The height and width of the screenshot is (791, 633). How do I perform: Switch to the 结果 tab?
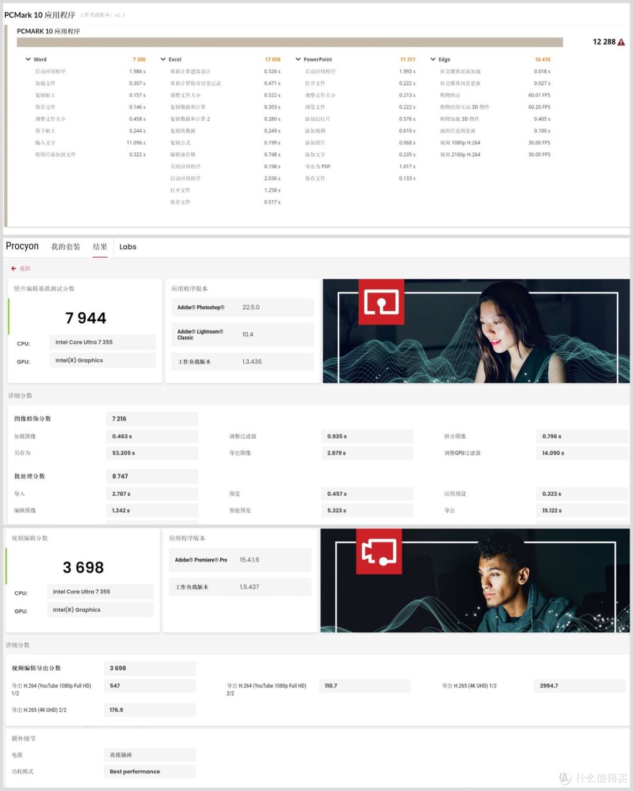[x=100, y=247]
